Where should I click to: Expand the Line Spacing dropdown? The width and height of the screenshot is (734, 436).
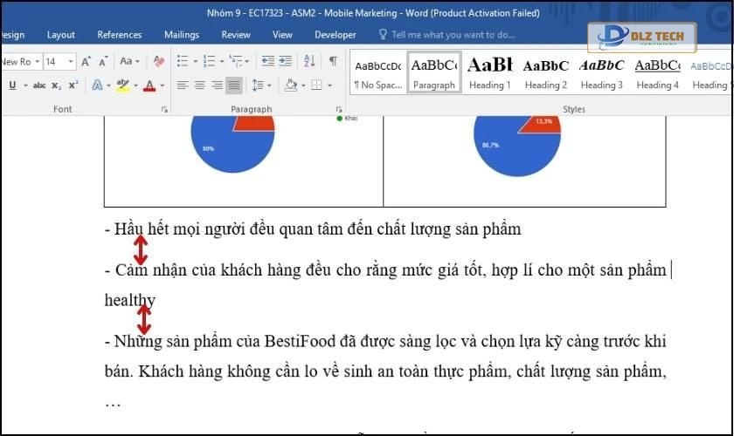260,85
